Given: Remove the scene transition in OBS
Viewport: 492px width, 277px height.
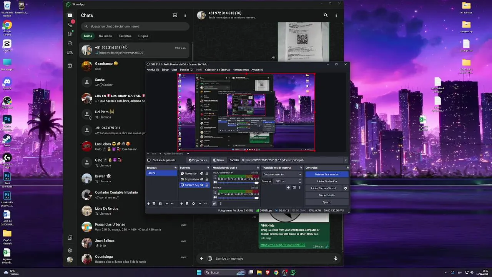Looking at the screenshot, I should (x=294, y=187).
